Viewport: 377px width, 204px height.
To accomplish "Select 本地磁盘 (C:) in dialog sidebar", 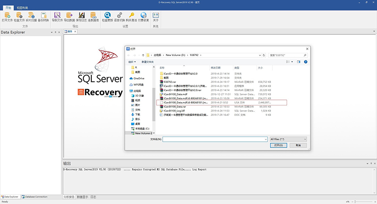I will click(140, 129).
